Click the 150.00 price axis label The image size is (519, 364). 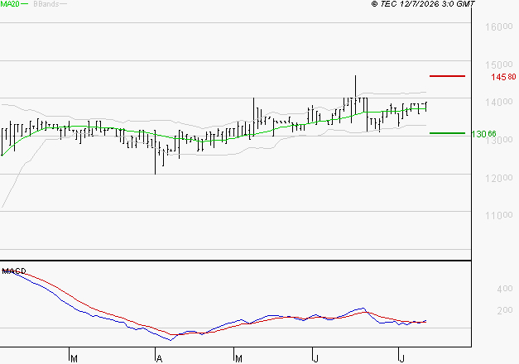[499, 65]
